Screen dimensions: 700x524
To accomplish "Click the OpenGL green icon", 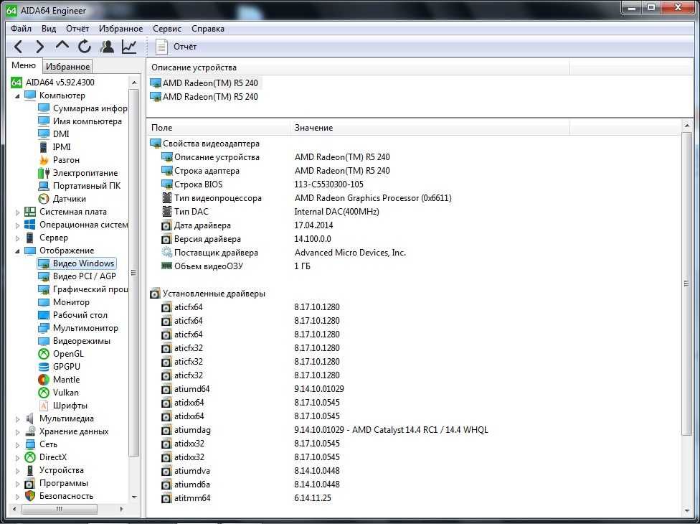I will [x=43, y=355].
